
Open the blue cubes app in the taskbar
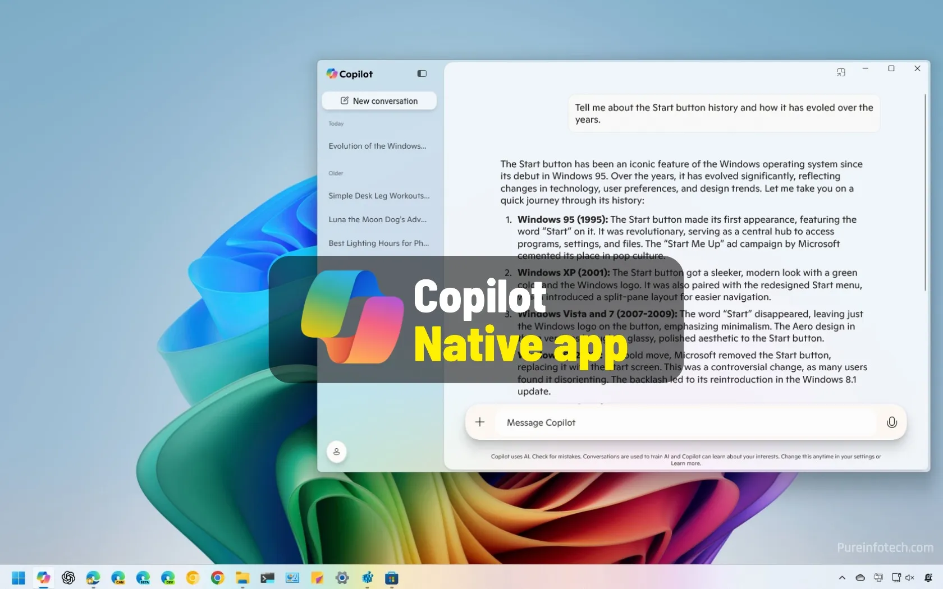point(367,578)
